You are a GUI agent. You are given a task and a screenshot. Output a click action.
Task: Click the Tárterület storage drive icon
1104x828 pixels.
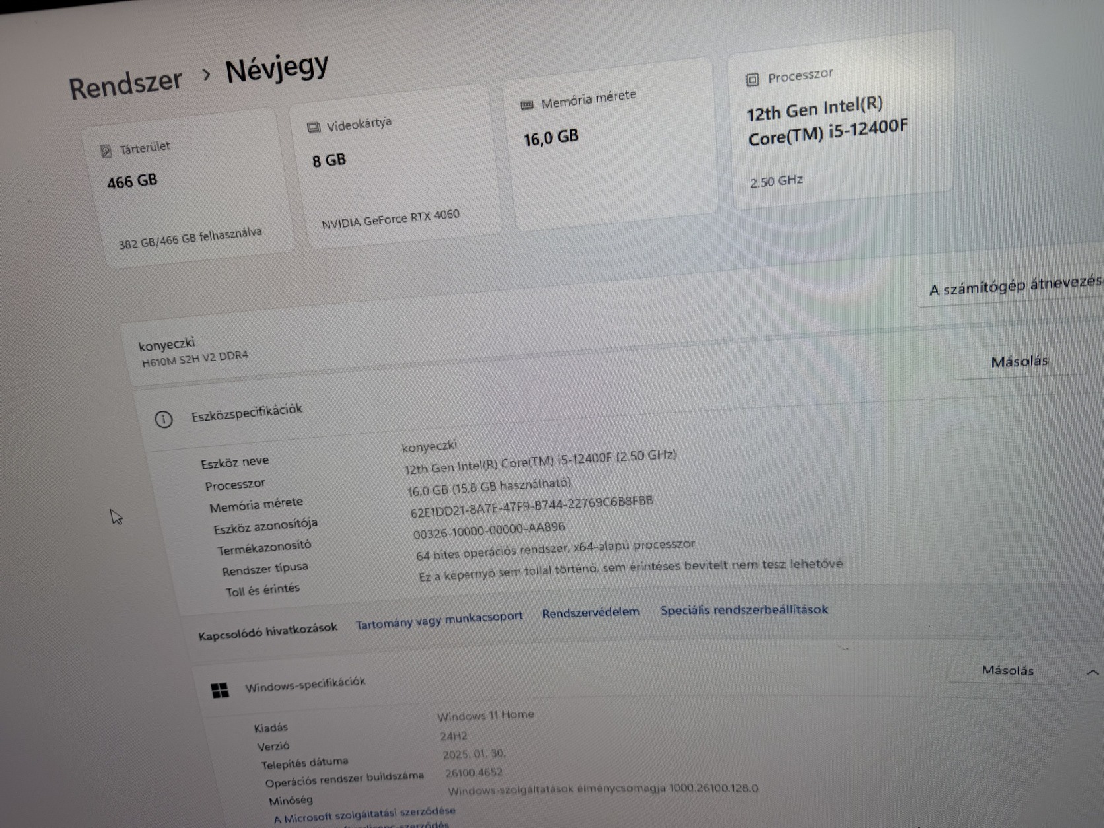(106, 151)
